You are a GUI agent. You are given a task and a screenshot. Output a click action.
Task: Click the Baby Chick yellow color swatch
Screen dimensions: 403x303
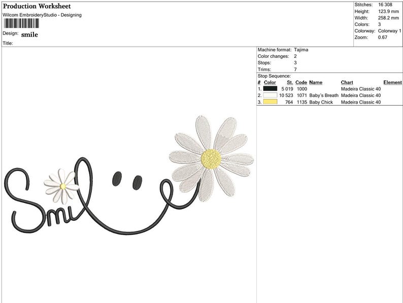270,102
